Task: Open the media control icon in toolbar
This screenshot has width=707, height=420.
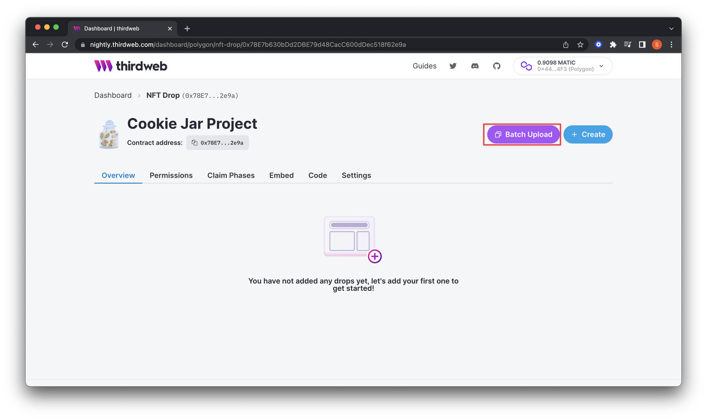Action: click(x=627, y=45)
